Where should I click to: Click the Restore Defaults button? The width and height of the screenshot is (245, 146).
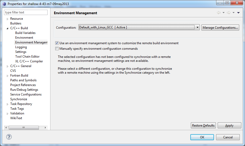(x=203, y=125)
